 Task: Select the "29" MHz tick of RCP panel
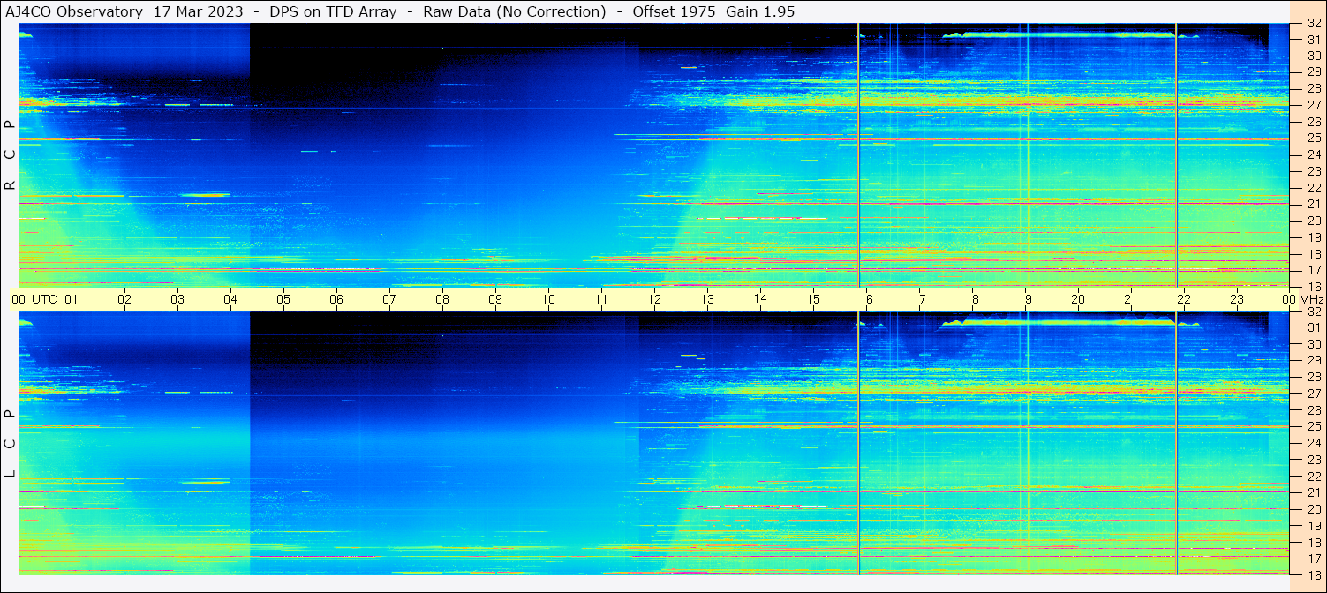[1313, 72]
